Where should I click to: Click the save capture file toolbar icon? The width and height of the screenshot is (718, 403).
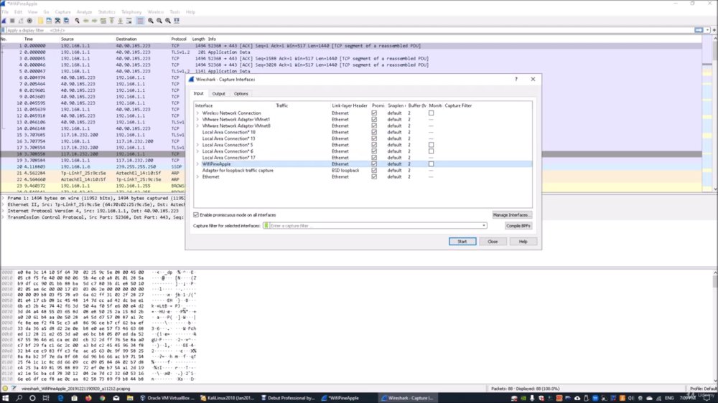pos(49,21)
